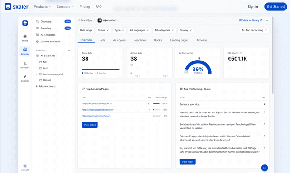Click the 87% landing page percentage bar
Image resolution: width=290 pixels, height=173 pixels.
tap(157, 103)
